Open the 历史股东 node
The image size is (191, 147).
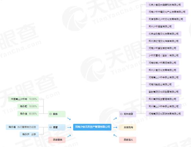pos(57,140)
